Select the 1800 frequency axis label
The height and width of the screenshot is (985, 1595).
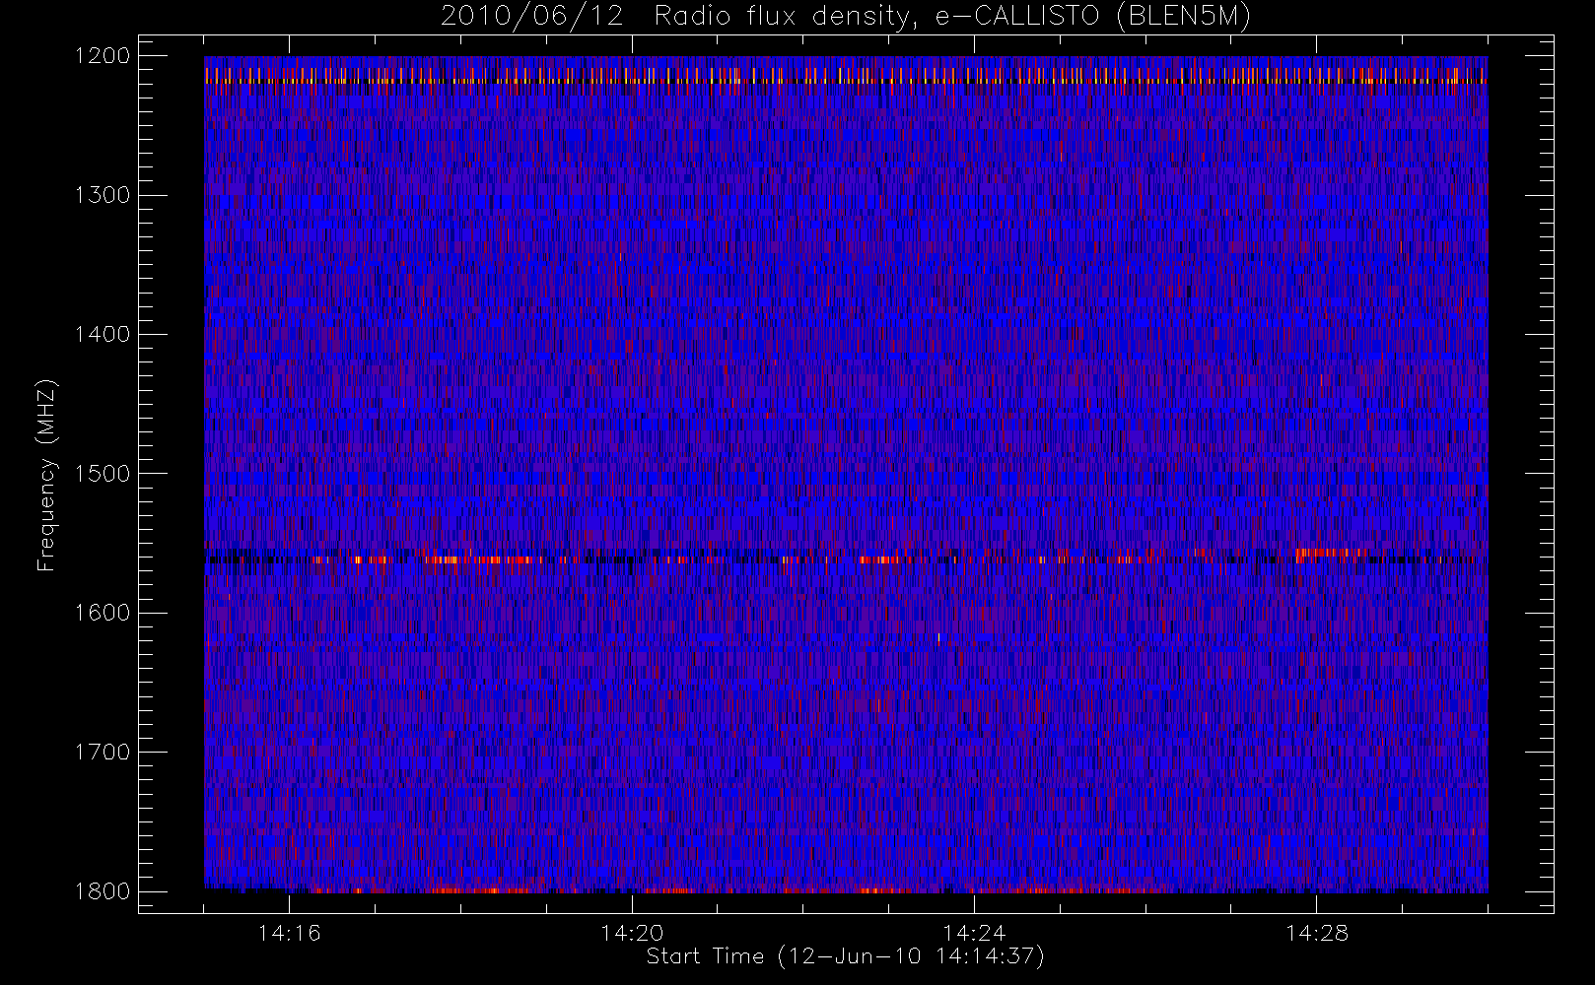103,891
